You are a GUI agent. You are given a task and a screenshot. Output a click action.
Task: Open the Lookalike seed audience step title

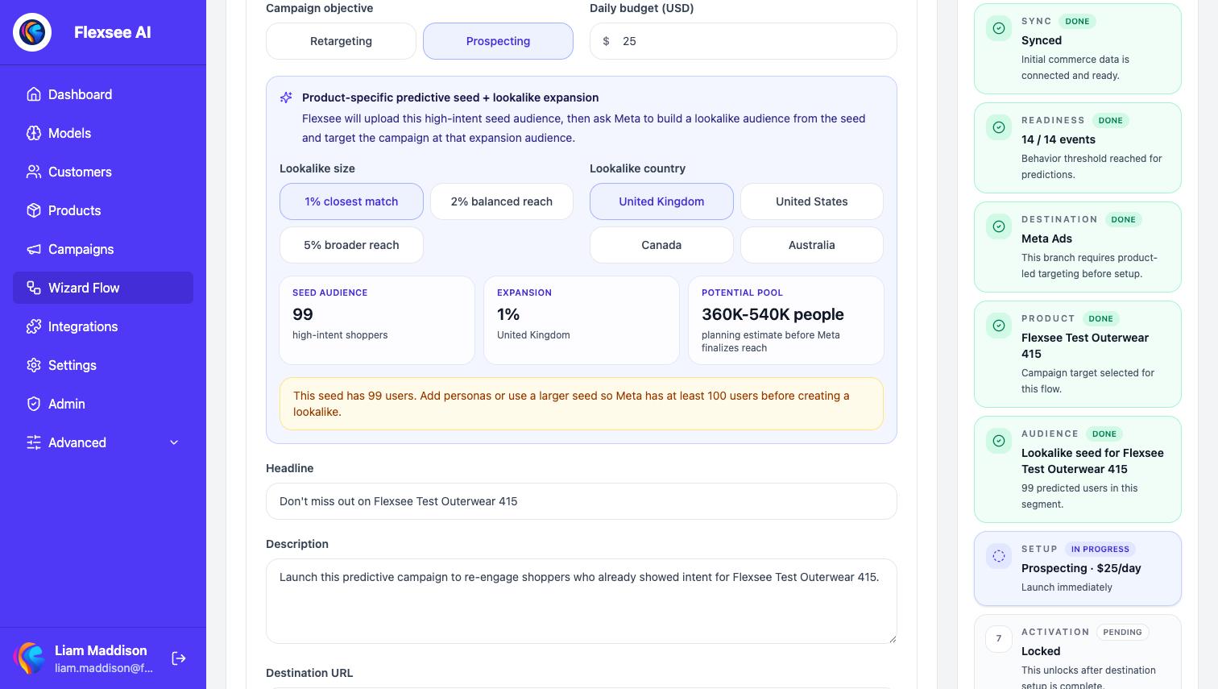click(x=1092, y=461)
